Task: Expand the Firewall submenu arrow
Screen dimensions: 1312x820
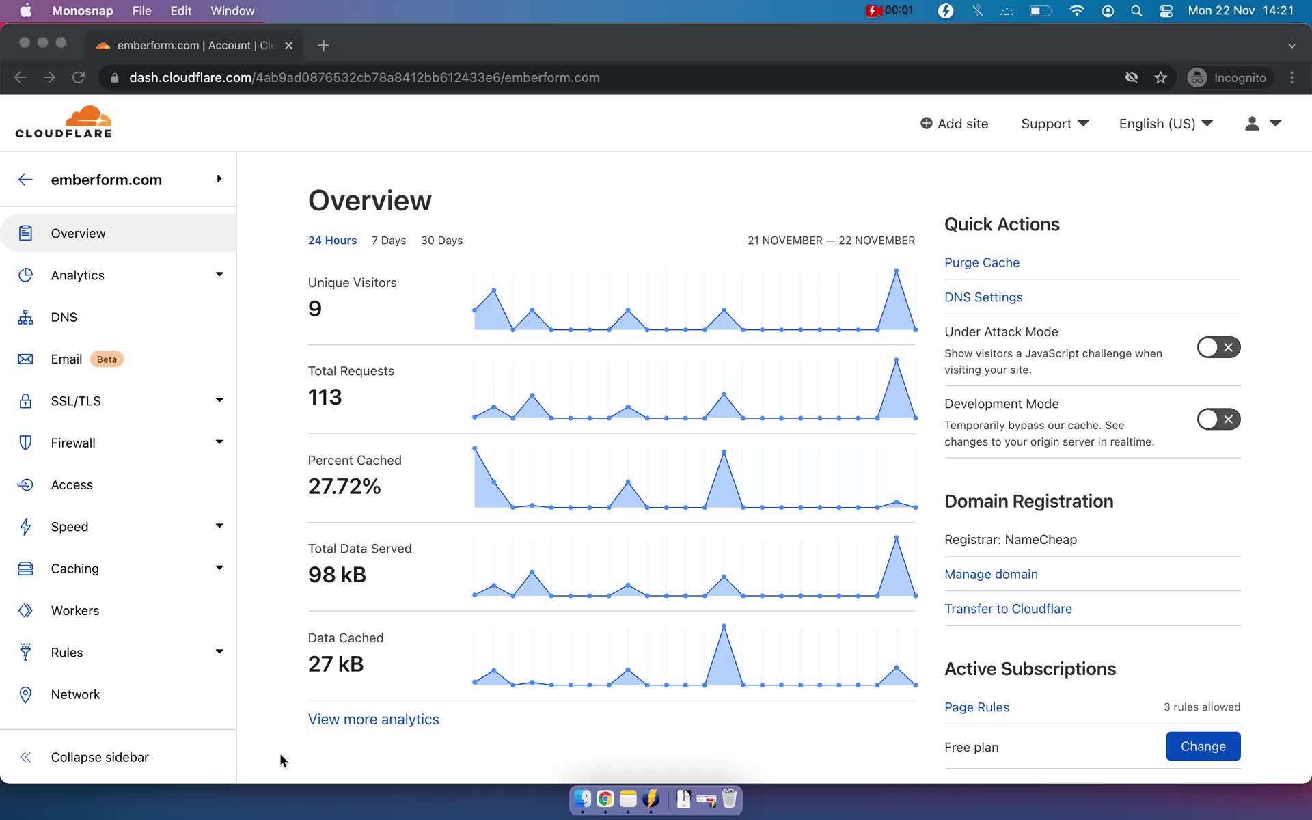Action: [219, 442]
